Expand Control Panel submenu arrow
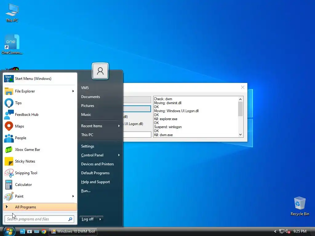 coord(119,155)
